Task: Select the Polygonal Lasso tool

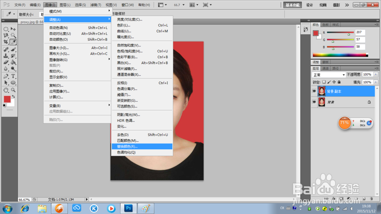Action: [6, 35]
